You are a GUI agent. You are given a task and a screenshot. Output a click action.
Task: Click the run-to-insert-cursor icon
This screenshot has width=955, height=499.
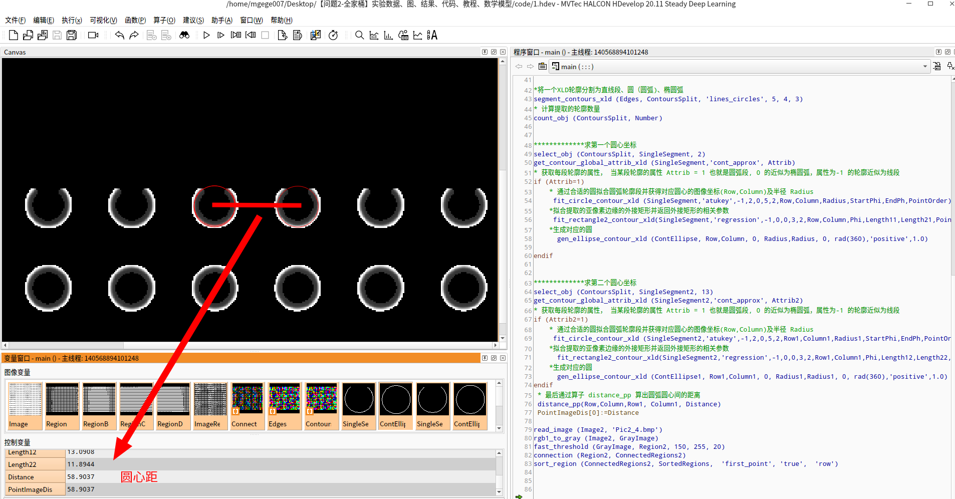click(x=221, y=35)
